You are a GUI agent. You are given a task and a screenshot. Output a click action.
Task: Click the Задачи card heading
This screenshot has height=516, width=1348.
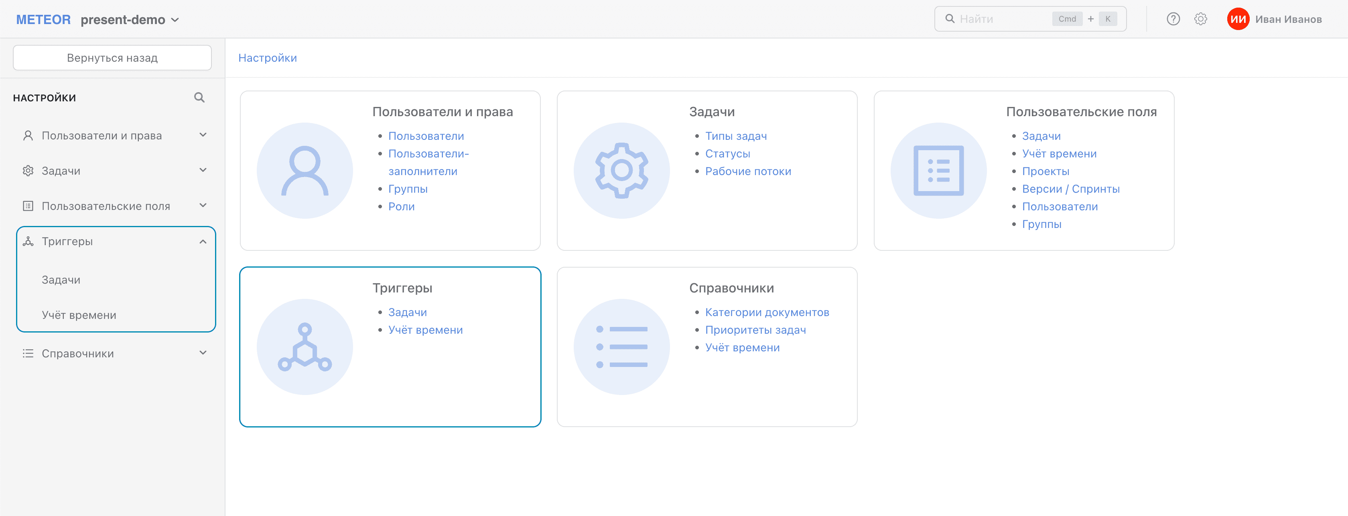click(x=712, y=111)
